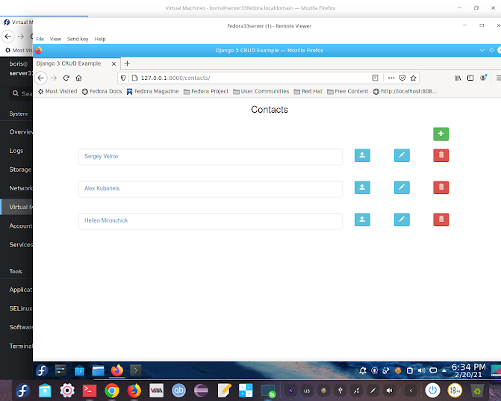The height and width of the screenshot is (401, 501).
Task: Open Alex Kubanets contact link
Action: tap(102, 188)
